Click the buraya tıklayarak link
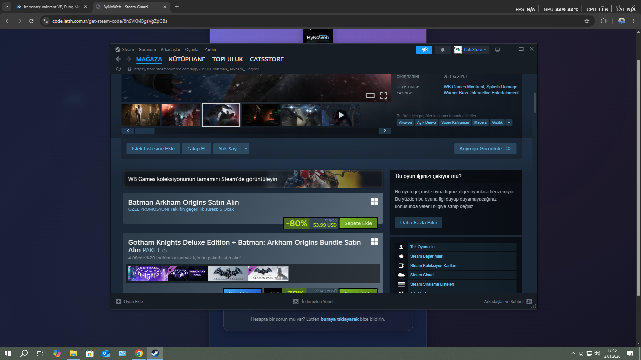 coord(340,319)
